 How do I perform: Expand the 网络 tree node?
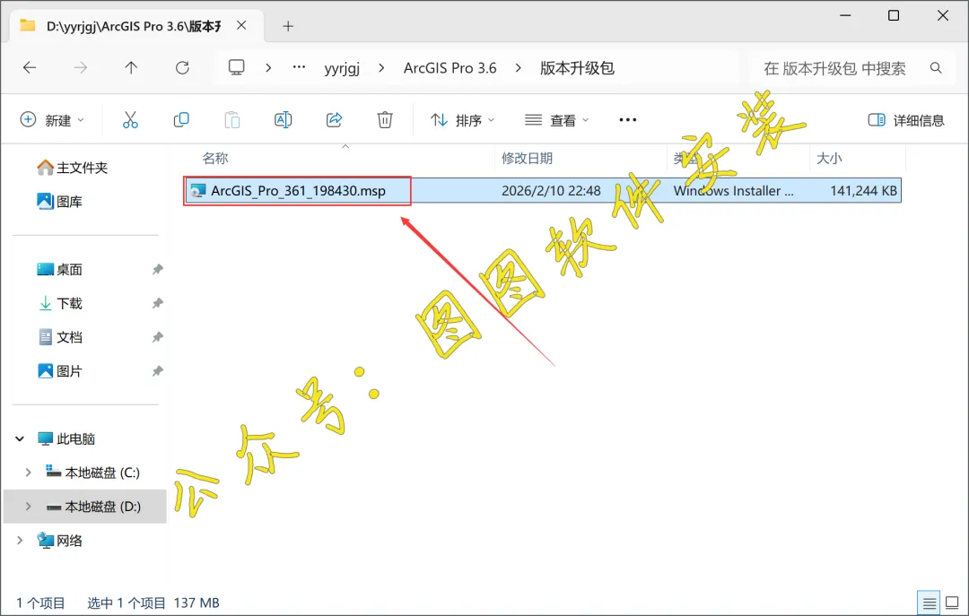click(x=20, y=541)
